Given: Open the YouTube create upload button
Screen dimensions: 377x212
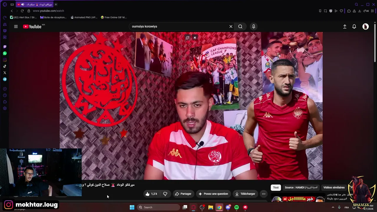Looking at the screenshot, I should pyautogui.click(x=345, y=26).
